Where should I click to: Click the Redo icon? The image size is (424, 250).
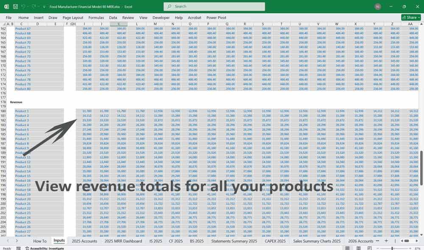coord(33,6)
